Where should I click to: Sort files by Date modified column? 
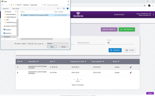coord(59,12)
